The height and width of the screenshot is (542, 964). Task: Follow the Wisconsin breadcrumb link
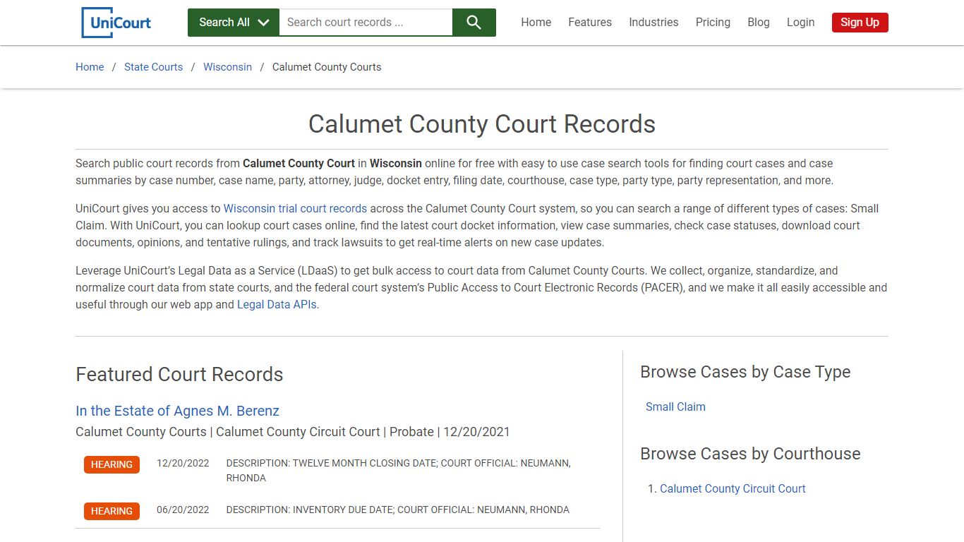point(227,67)
